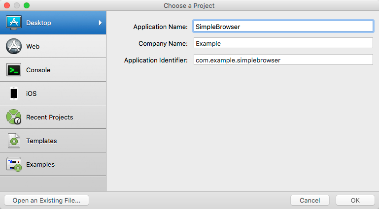Open the Recent Projects list

tap(49, 117)
